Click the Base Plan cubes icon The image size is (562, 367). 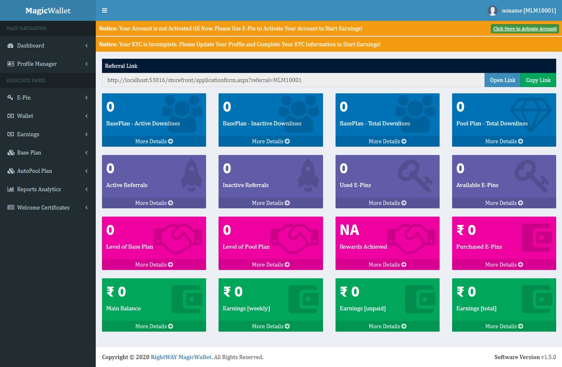point(11,152)
